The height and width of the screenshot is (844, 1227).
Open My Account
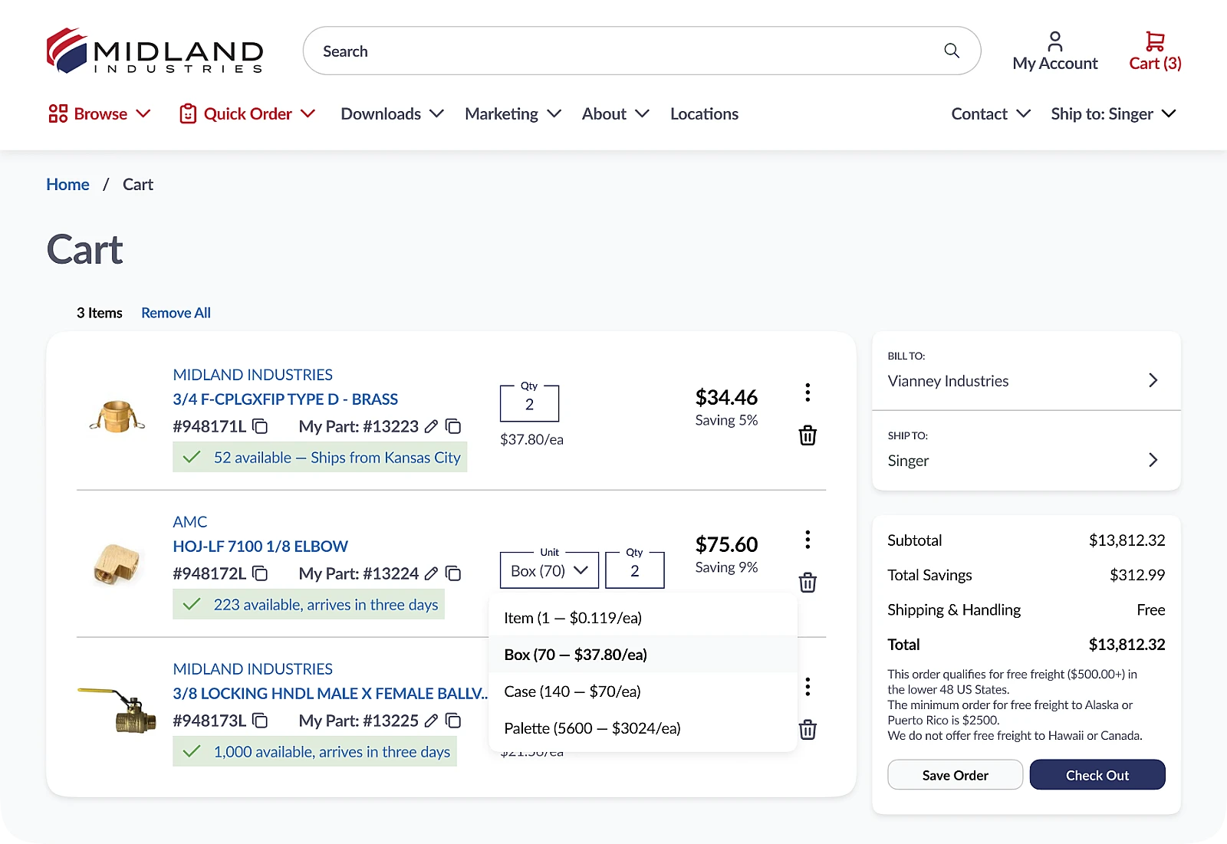point(1054,51)
